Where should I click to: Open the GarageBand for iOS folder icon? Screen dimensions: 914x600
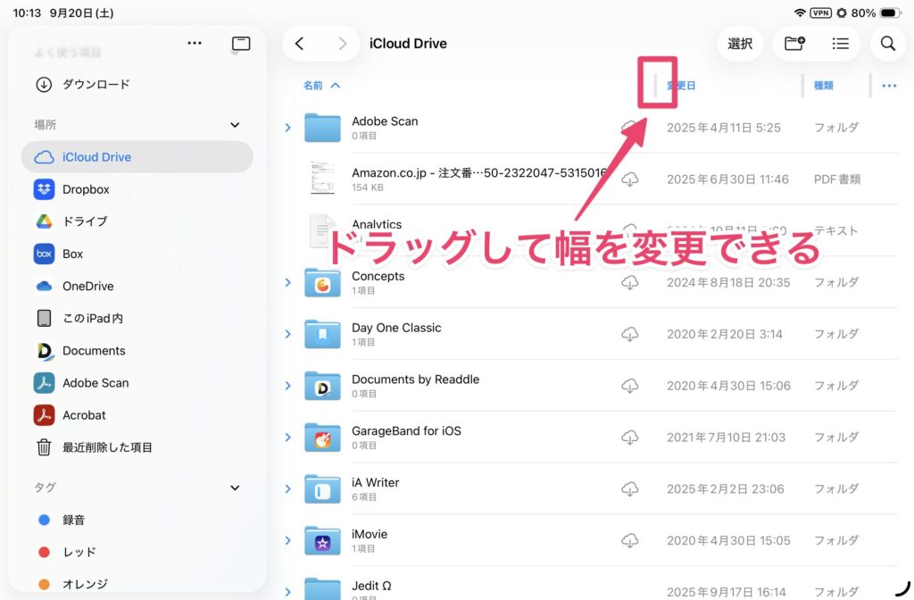pos(322,437)
